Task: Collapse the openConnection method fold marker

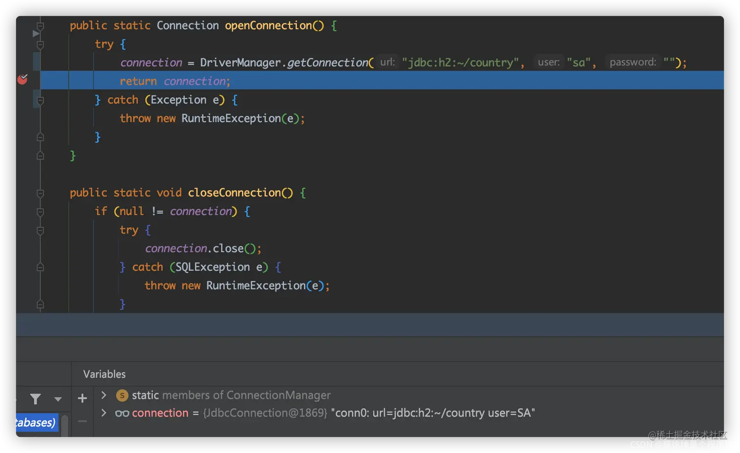Action: tap(41, 26)
